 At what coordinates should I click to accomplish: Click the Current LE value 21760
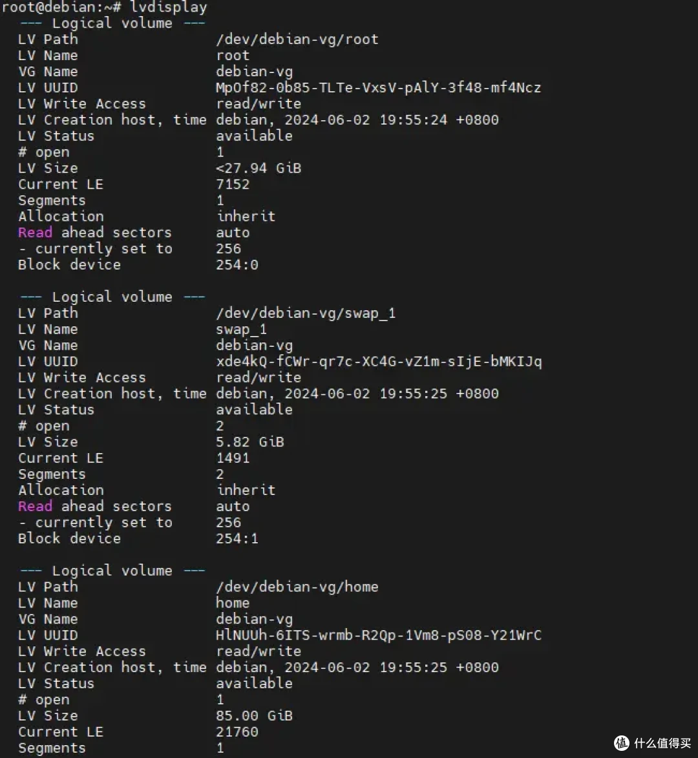coord(237,732)
